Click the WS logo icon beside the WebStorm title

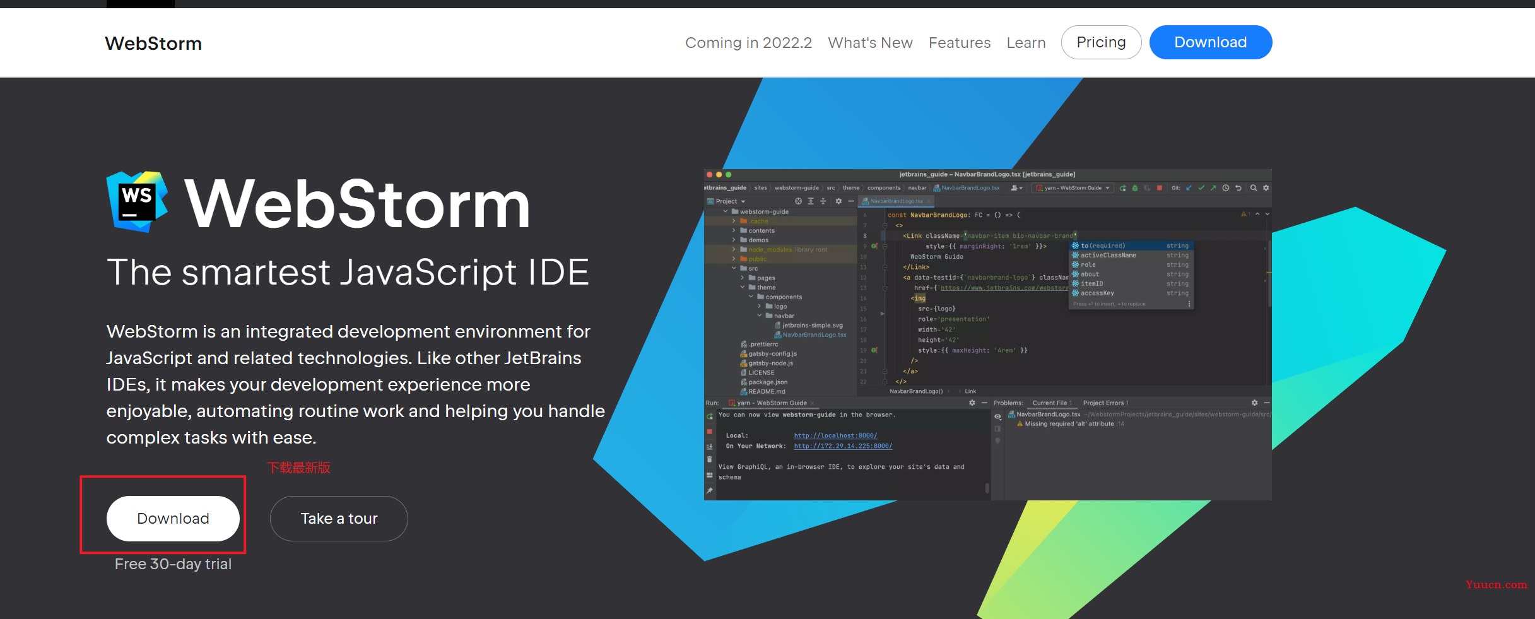[x=138, y=202]
